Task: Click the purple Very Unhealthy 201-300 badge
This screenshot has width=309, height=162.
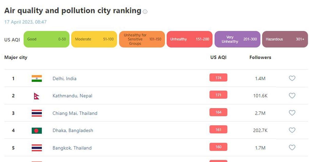Action: 237,39
